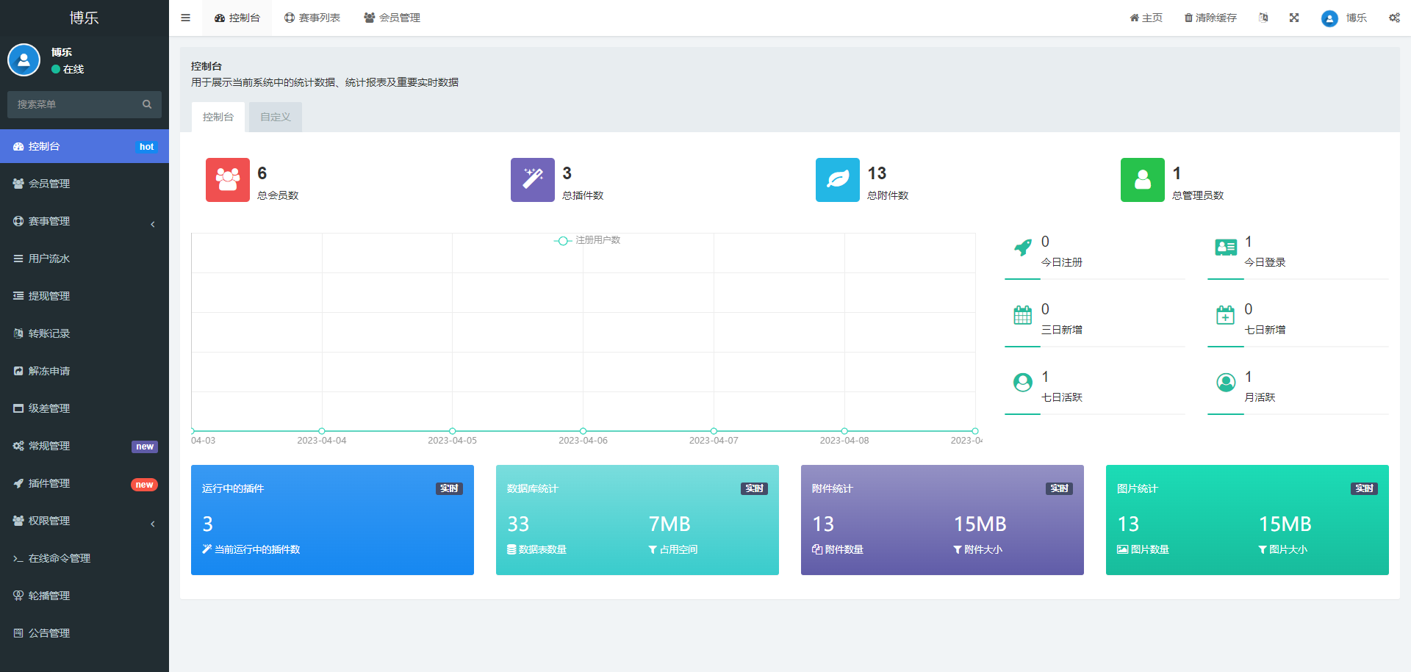The height and width of the screenshot is (672, 1411).
Task: Click the green administrator count icon
Action: click(x=1143, y=180)
